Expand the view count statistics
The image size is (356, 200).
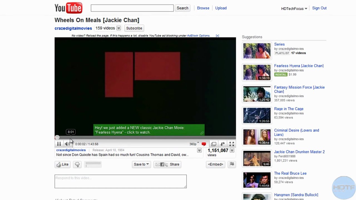pos(232,150)
